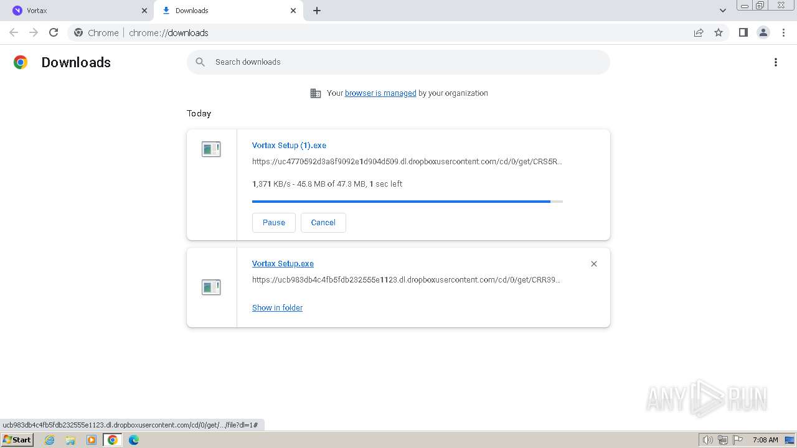Launch Microsoft Edge from taskbar

coord(134,440)
